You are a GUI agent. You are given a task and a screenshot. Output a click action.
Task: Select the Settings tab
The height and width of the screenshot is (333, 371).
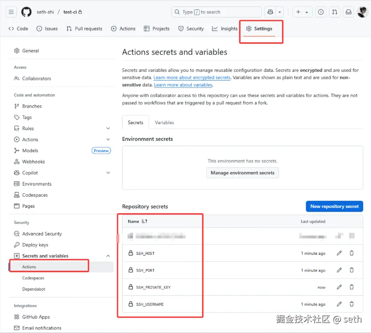click(259, 29)
